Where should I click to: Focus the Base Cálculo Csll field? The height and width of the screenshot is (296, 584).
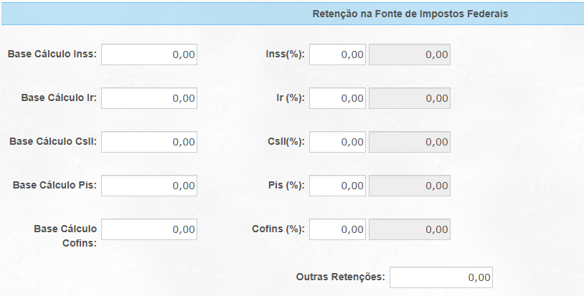149,142
